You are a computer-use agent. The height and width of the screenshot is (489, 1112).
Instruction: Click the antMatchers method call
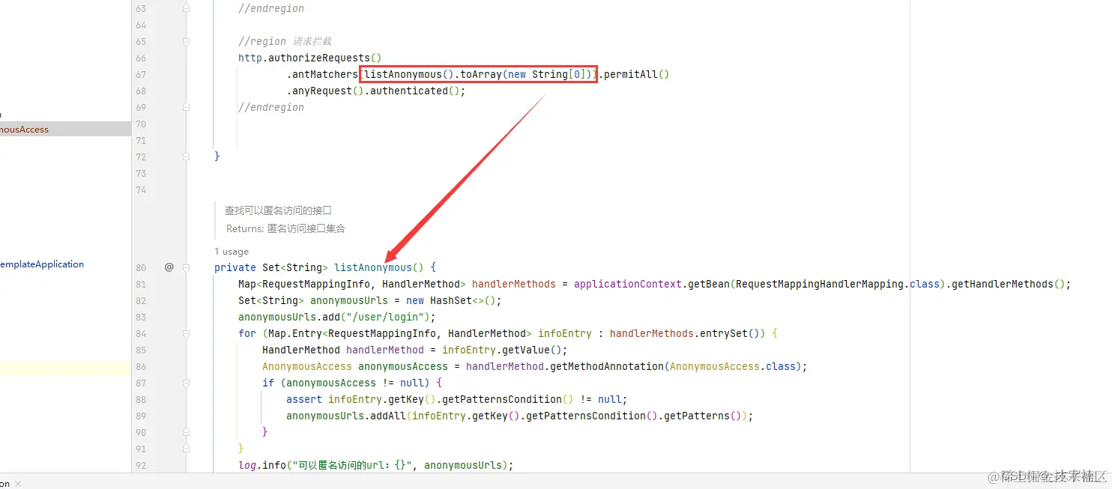(x=325, y=74)
